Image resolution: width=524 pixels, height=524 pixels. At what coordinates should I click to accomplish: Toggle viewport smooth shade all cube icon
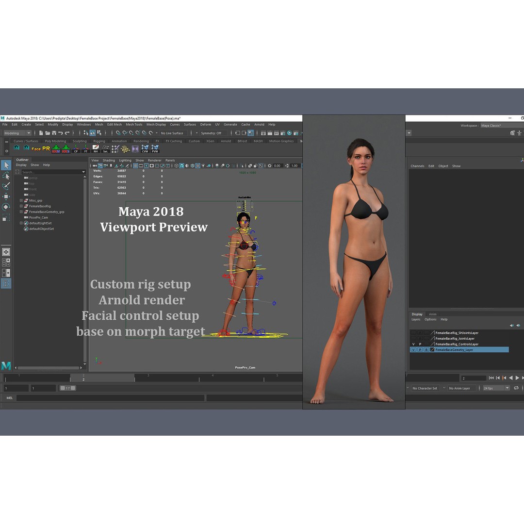coord(181,166)
